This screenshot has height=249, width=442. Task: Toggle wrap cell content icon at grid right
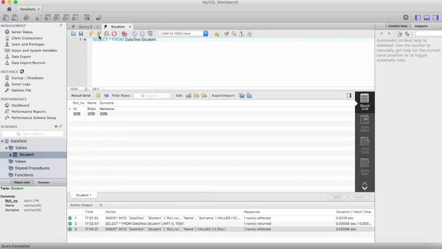pyautogui.click(x=349, y=95)
